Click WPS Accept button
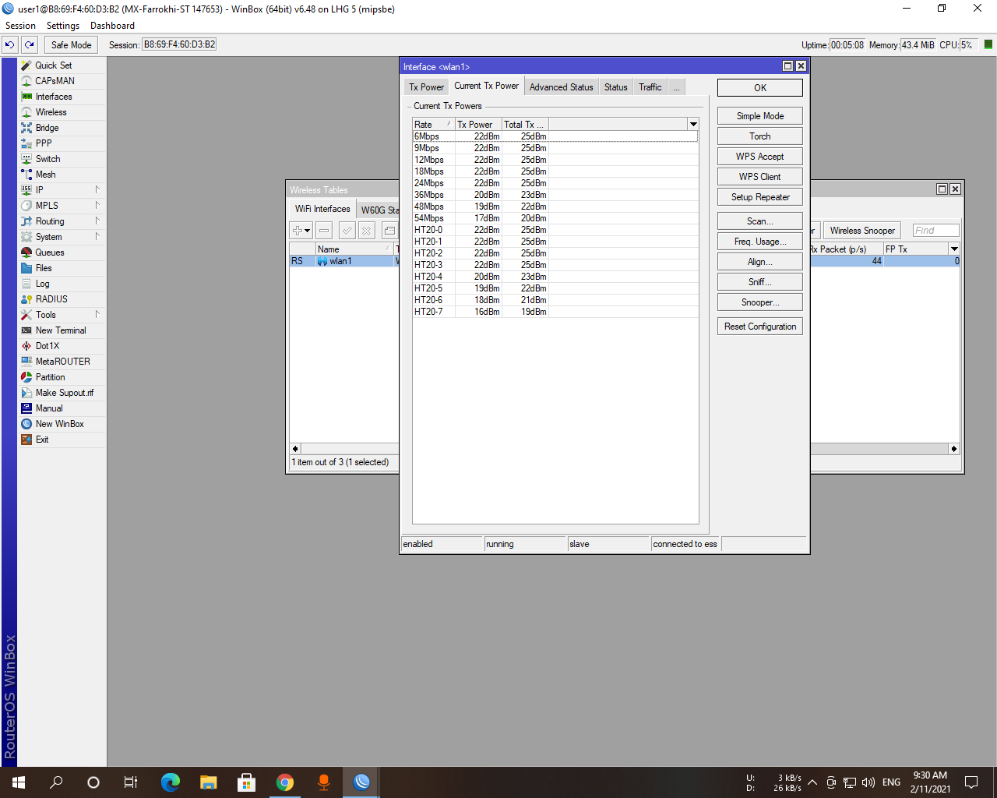 [x=760, y=157]
